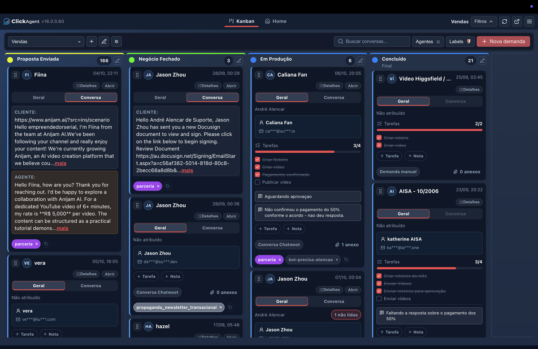The height and width of the screenshot is (349, 538).
Task: Open the board settings gear icon
Action: pos(117,41)
